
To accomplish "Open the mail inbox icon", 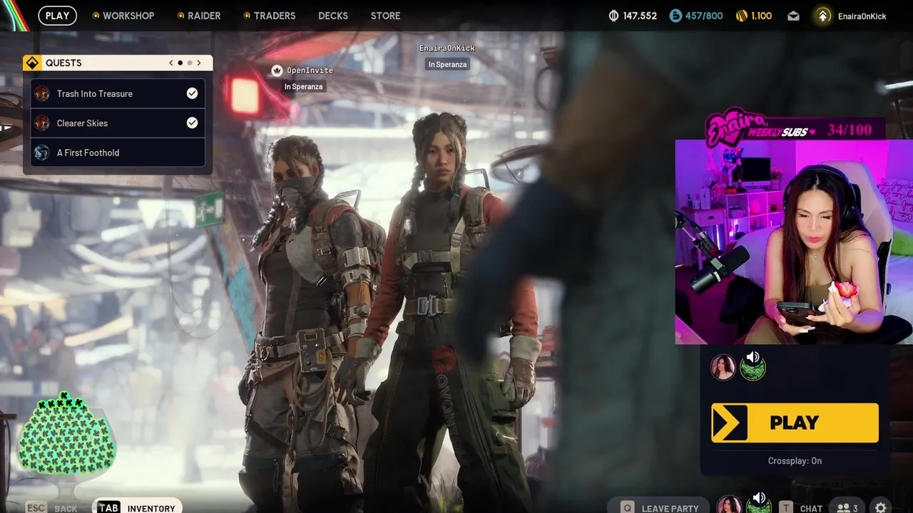I will (x=793, y=16).
